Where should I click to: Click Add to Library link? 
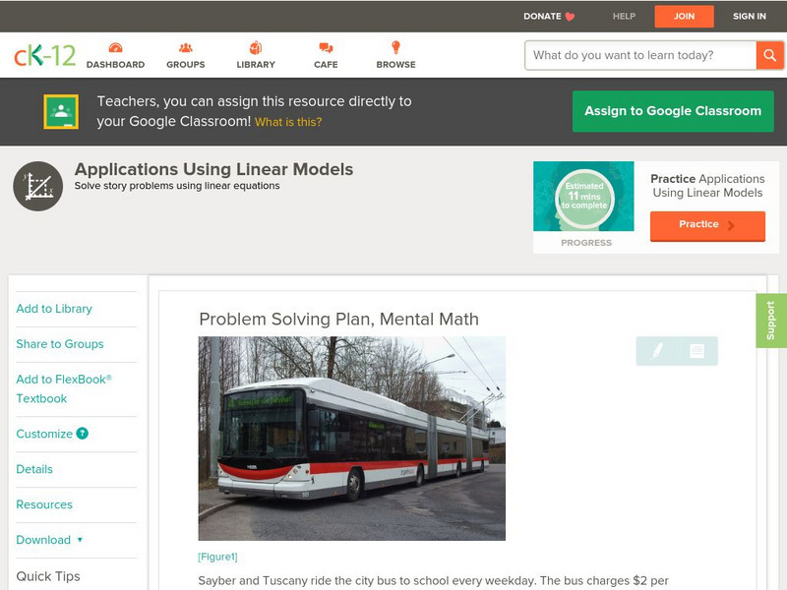[54, 309]
